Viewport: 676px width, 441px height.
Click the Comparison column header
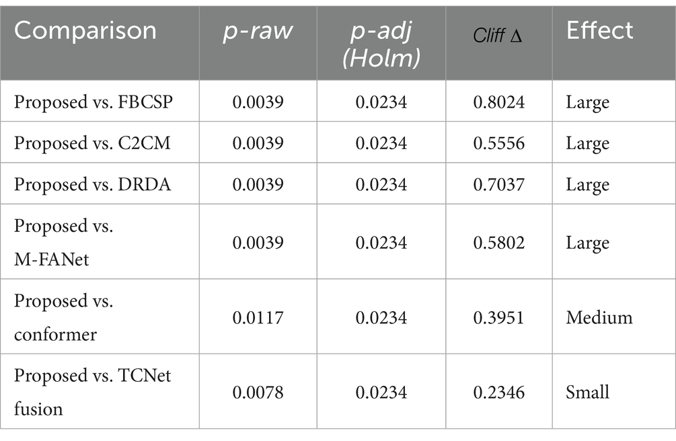coord(85,31)
